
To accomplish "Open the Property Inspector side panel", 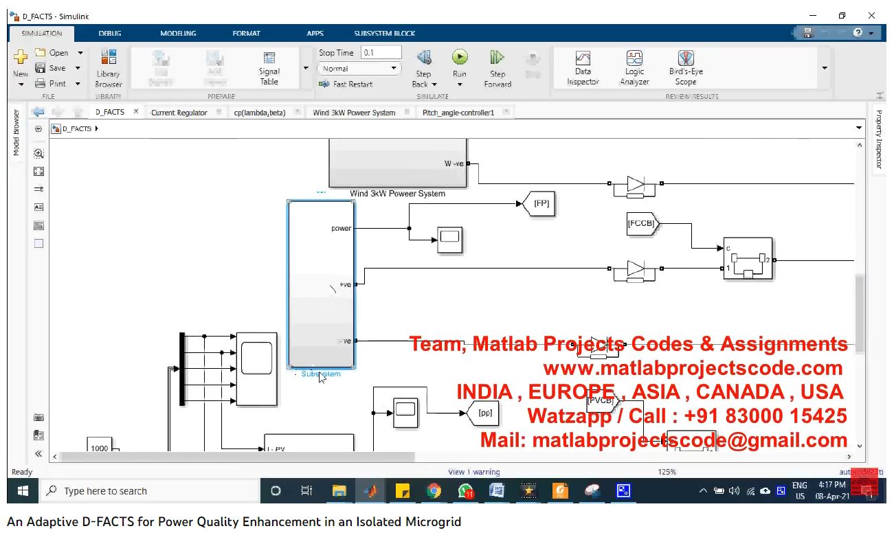I will 878,139.
